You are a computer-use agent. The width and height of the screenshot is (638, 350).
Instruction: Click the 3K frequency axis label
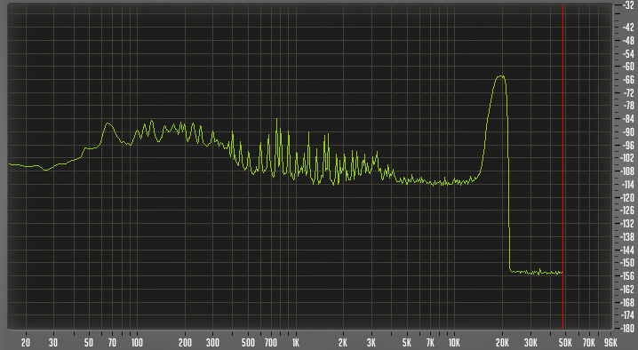coord(371,343)
